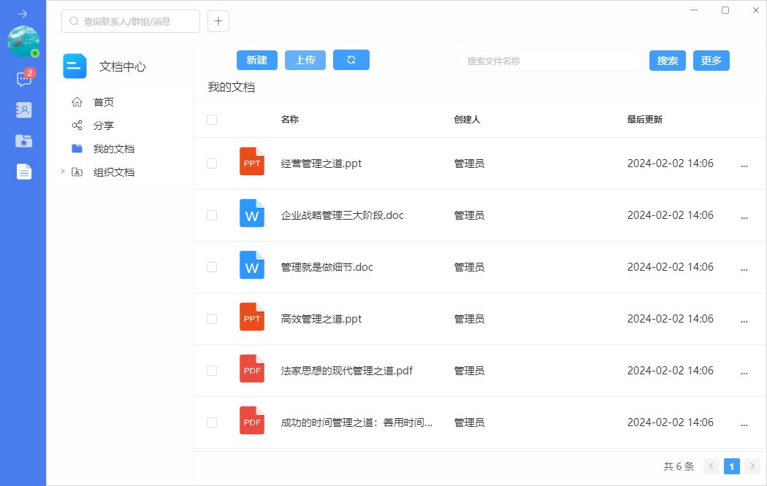This screenshot has width=767, height=486.
Task: Expand sidebar with top arrow icon
Action: [x=23, y=14]
